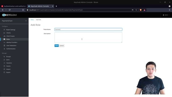This screenshot has width=172, height=97.
Task: Click the Import menu label
Action: [8, 69]
